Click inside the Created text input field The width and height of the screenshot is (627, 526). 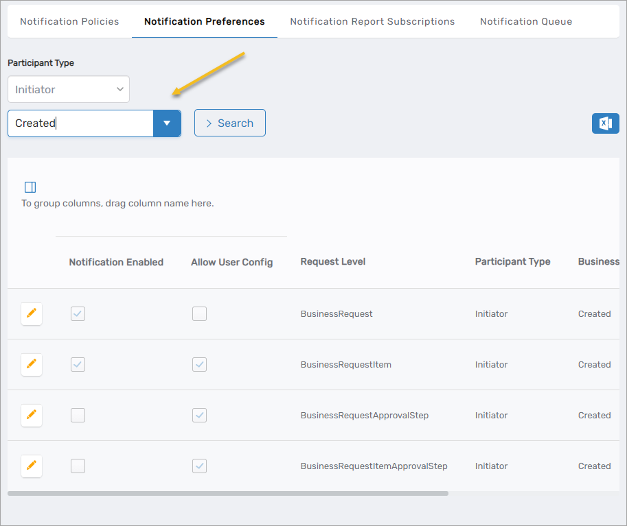click(x=80, y=123)
